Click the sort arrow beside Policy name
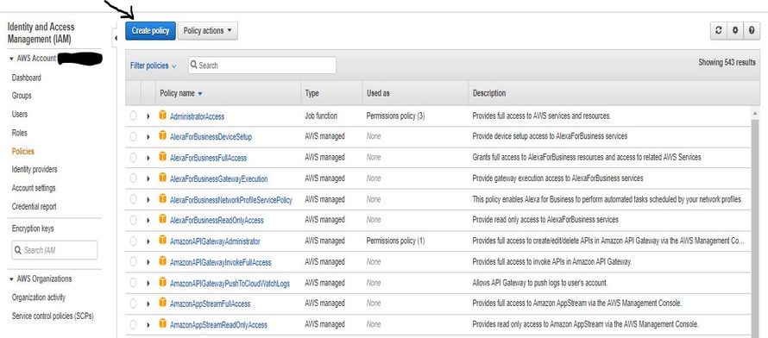 point(200,94)
